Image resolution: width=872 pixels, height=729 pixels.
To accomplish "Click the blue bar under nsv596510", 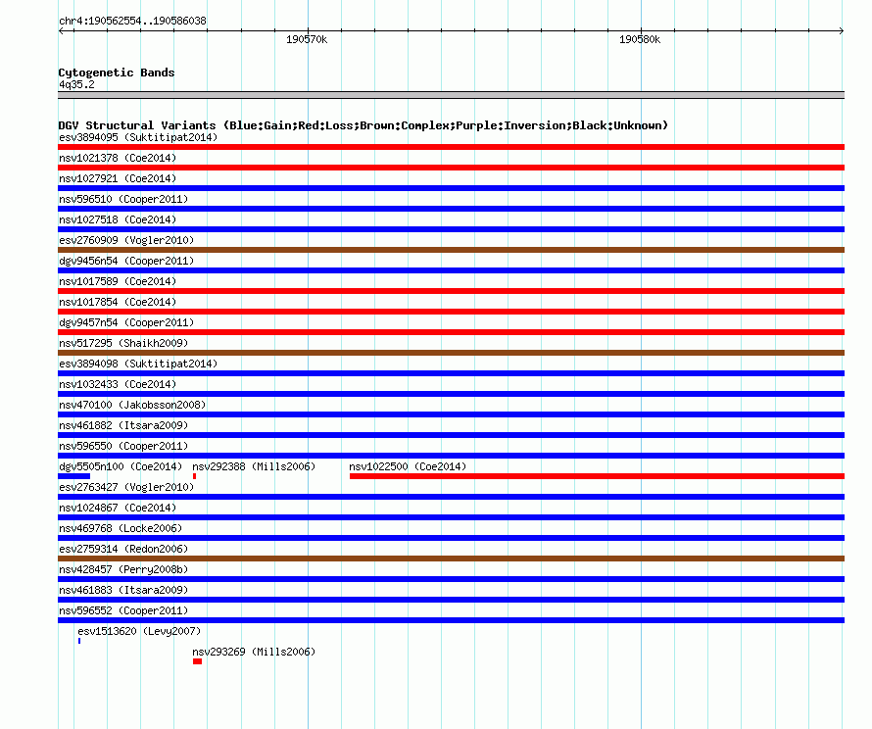I will click(451, 209).
